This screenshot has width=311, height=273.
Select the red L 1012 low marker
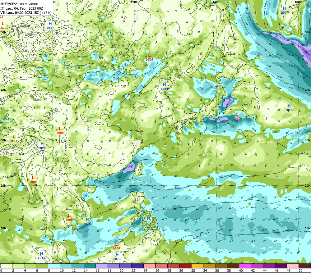pos(236,117)
